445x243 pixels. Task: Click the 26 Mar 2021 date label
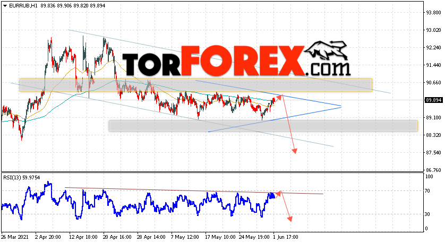(x=14, y=237)
